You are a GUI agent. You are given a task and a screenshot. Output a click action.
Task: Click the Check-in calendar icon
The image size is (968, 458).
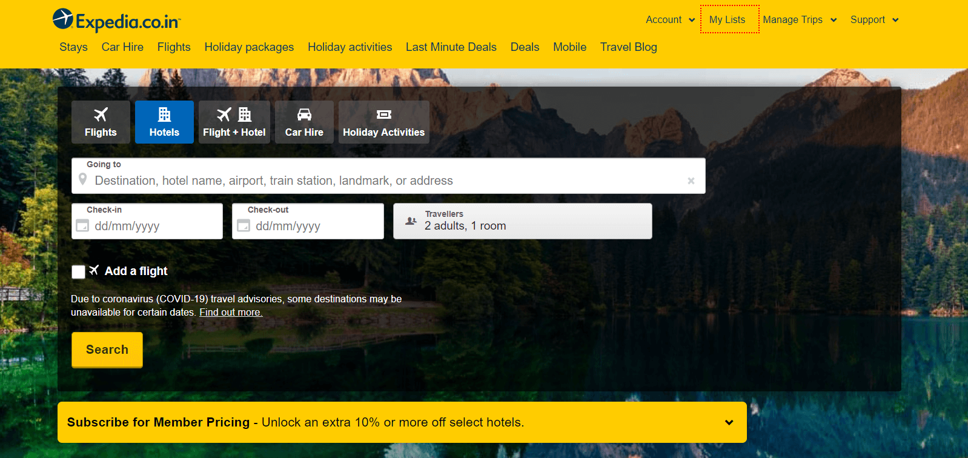82,226
